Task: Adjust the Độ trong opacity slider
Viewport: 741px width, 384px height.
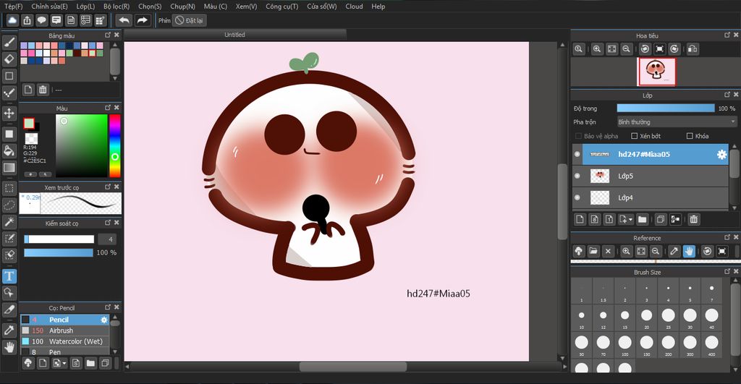Action: (666, 108)
